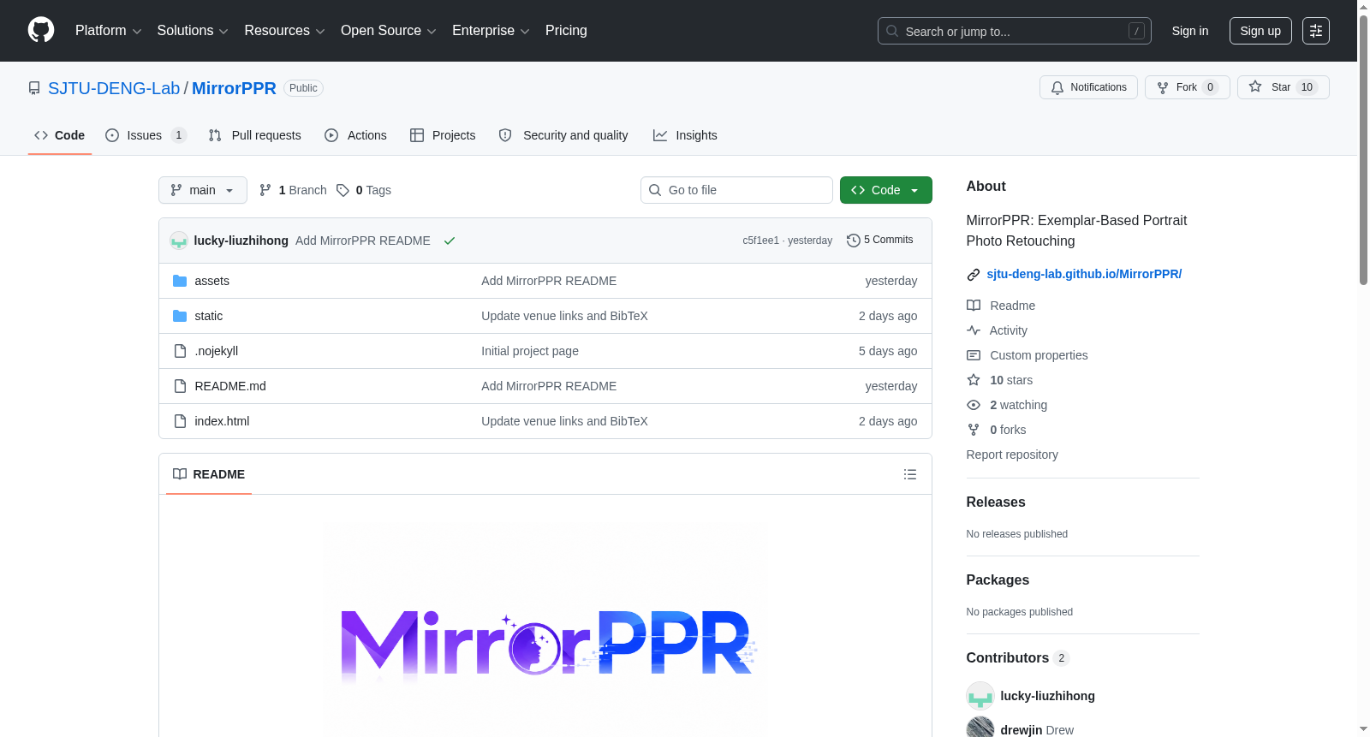Open the Actions tab

pos(355,135)
